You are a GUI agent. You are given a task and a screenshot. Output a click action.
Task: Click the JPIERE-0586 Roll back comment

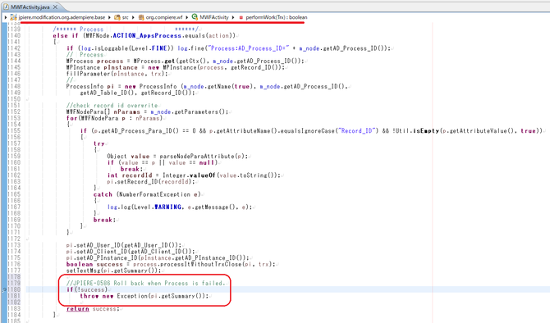pos(145,283)
